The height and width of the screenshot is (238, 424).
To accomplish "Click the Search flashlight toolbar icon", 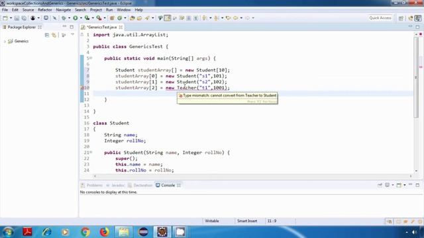I will [147, 18].
